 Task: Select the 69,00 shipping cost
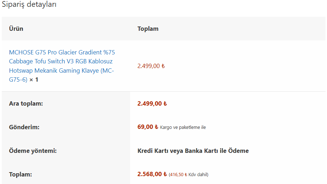[148, 127]
